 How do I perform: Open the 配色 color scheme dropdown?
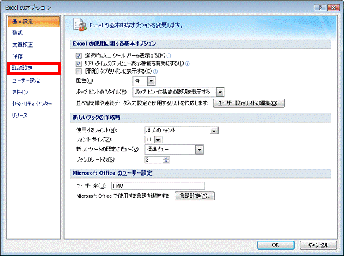[151, 81]
